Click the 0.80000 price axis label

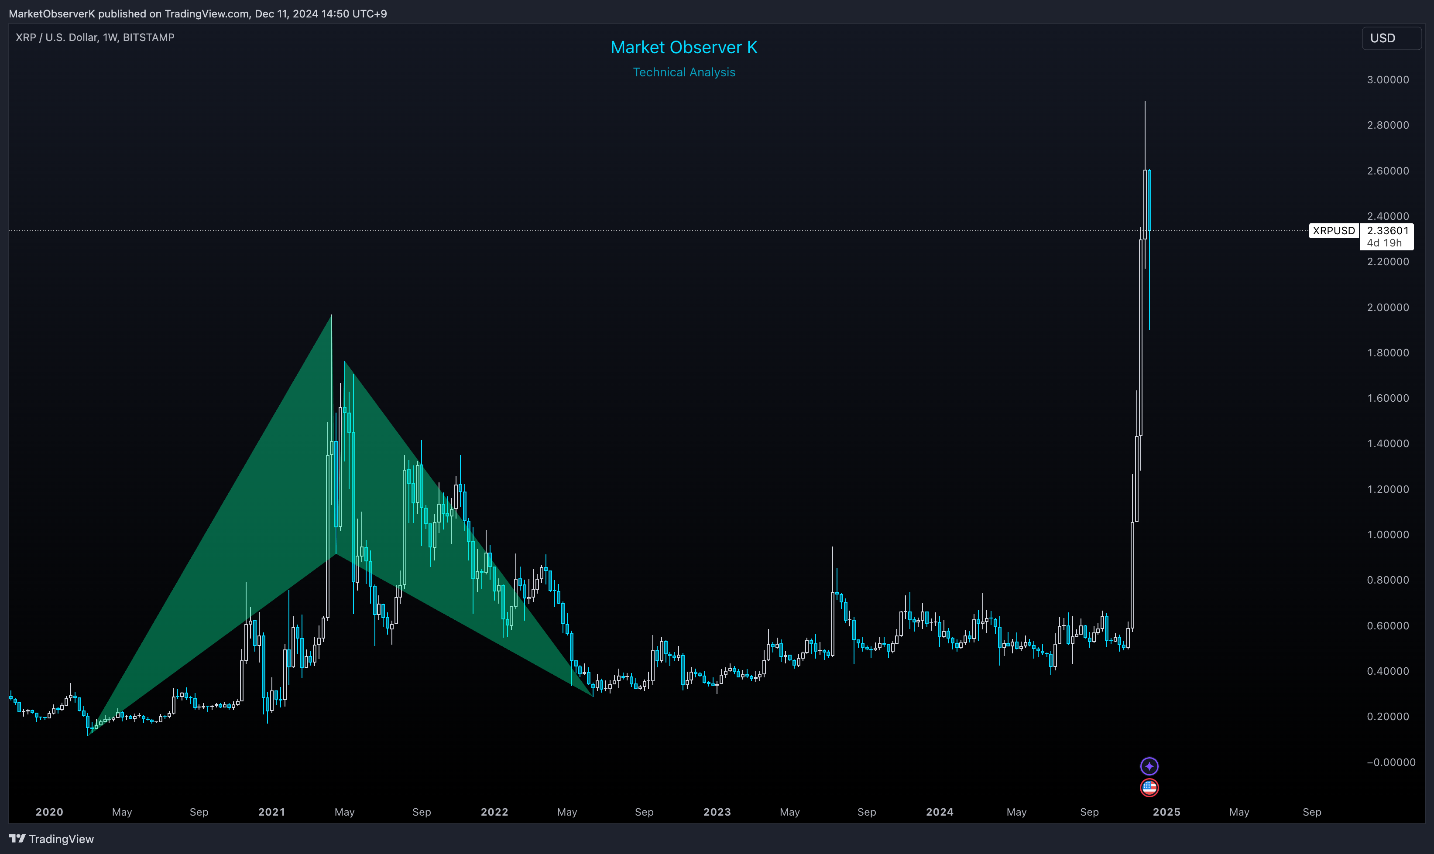(1388, 580)
